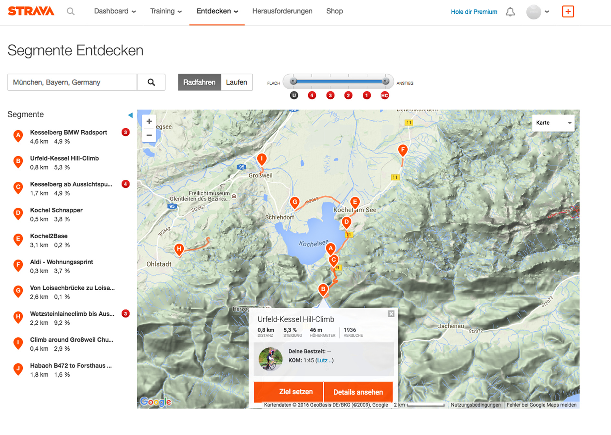
Task: Zoom out on the map
Action: pyautogui.click(x=149, y=135)
